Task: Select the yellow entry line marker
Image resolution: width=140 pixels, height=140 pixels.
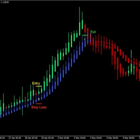Action: 39,86
